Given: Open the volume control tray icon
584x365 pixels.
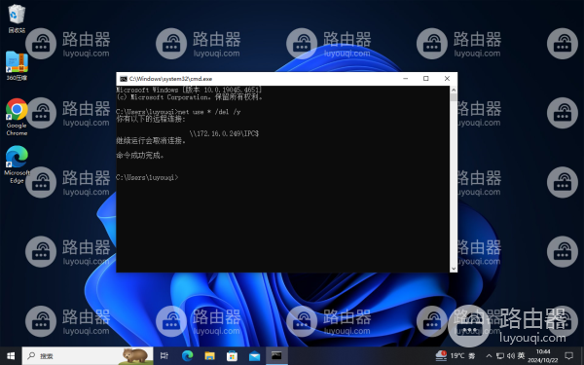Looking at the screenshot, I should coord(511,356).
